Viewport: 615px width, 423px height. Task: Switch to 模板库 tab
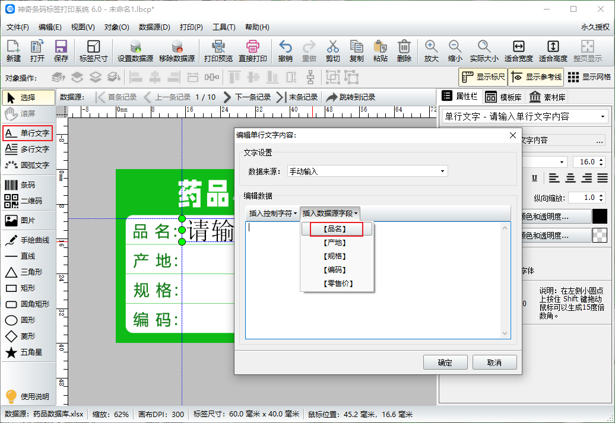tap(503, 97)
